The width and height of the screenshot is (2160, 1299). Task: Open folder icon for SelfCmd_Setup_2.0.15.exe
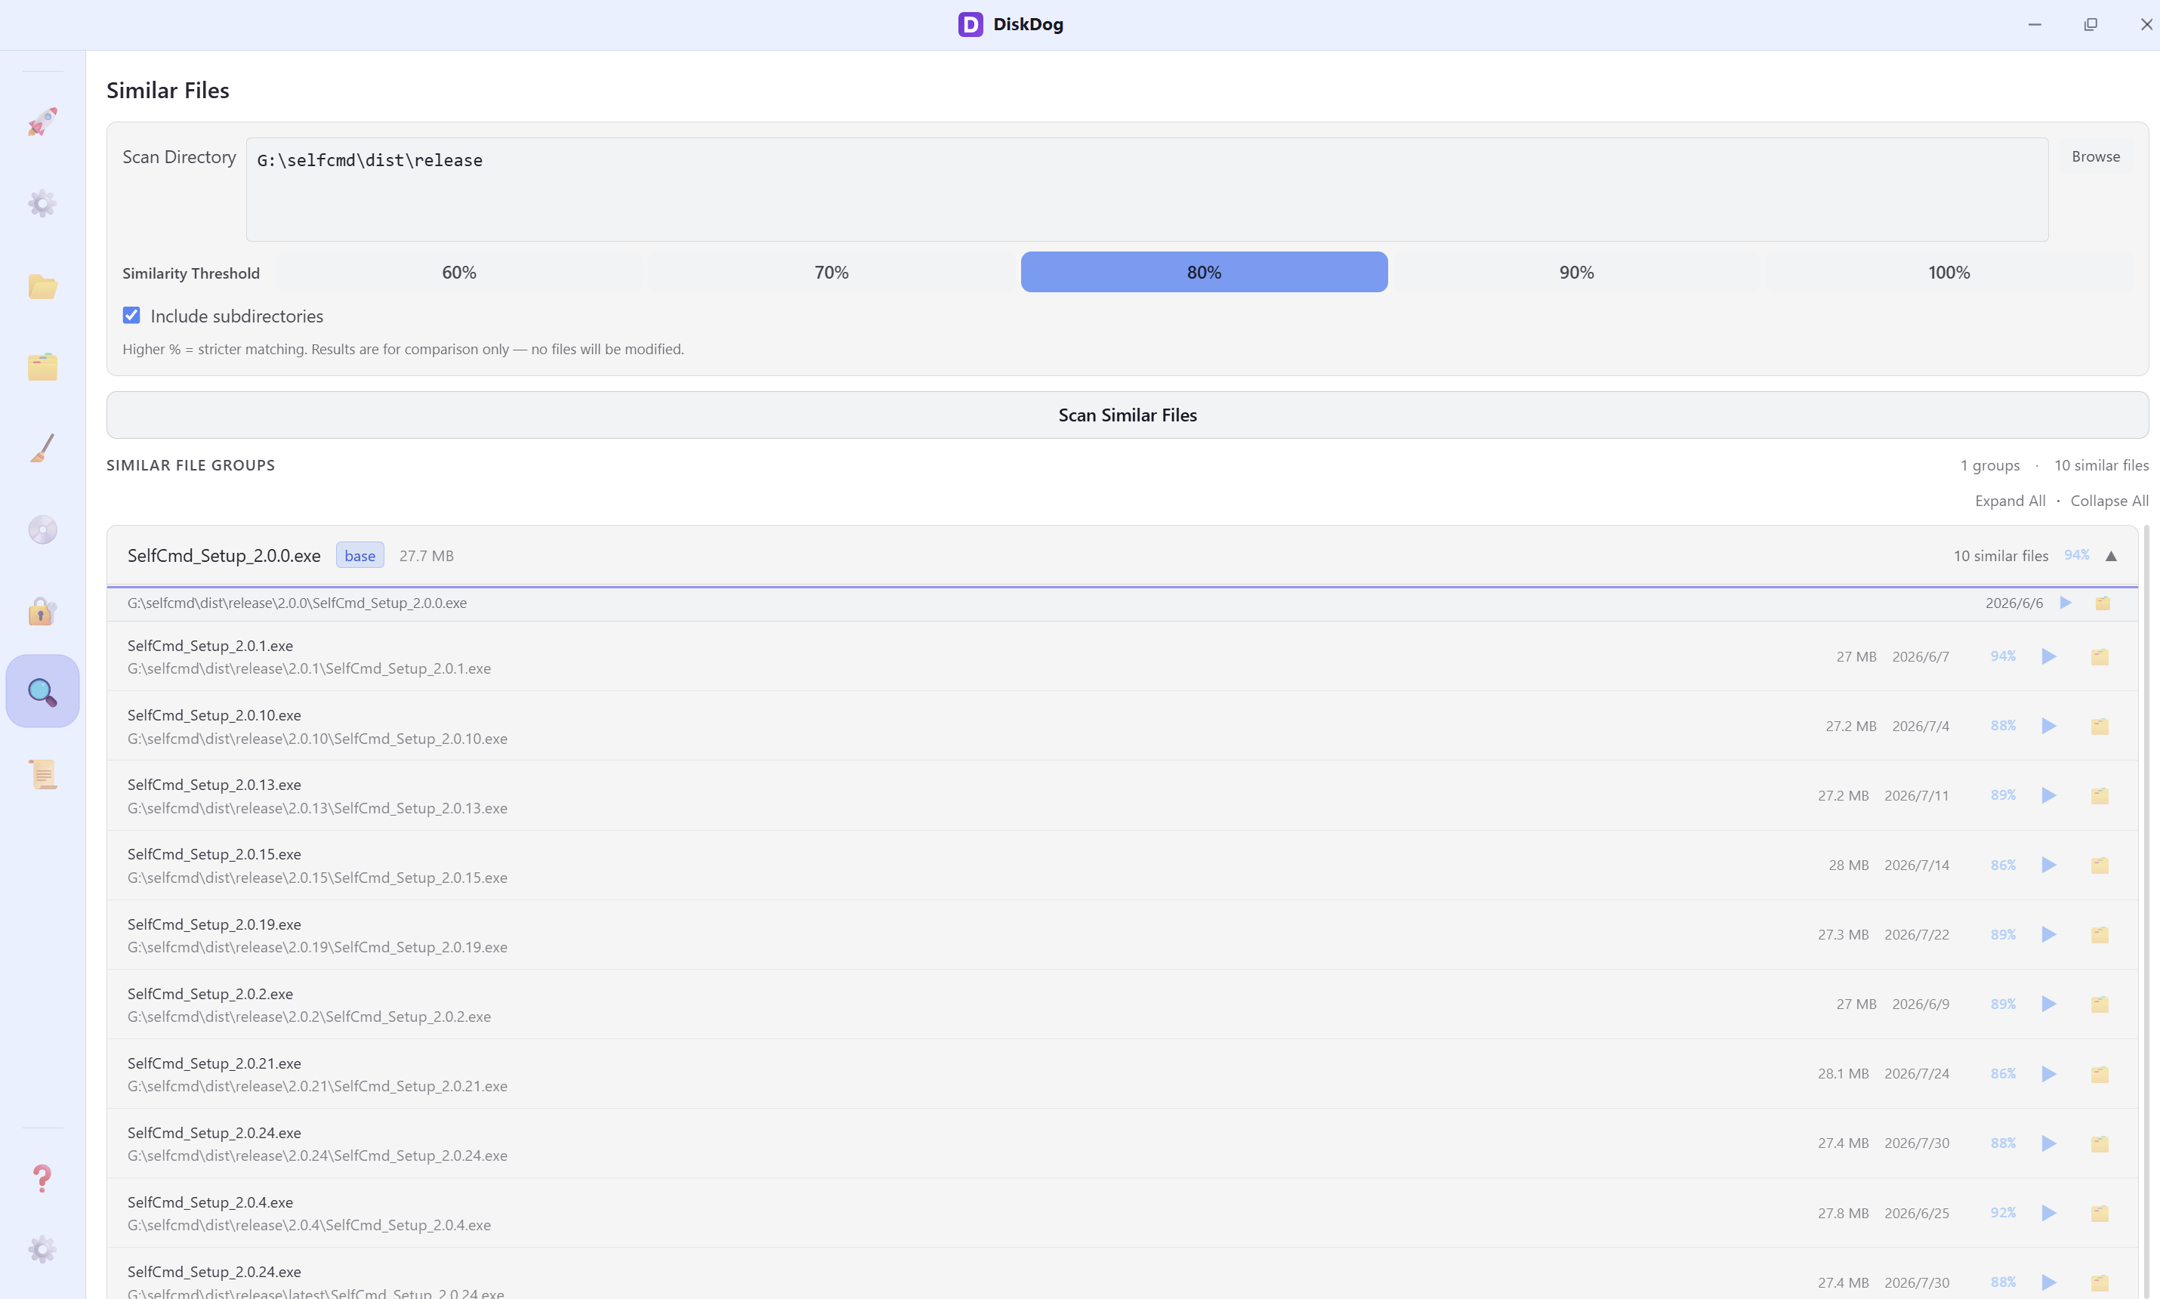[2100, 865]
